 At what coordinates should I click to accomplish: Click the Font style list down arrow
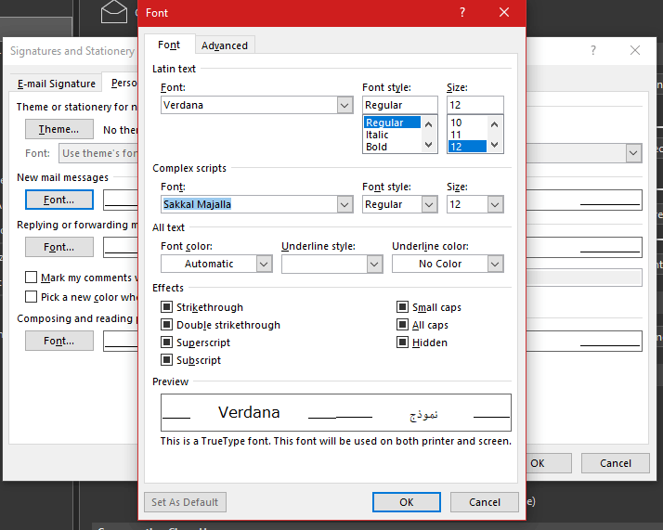[x=428, y=145]
